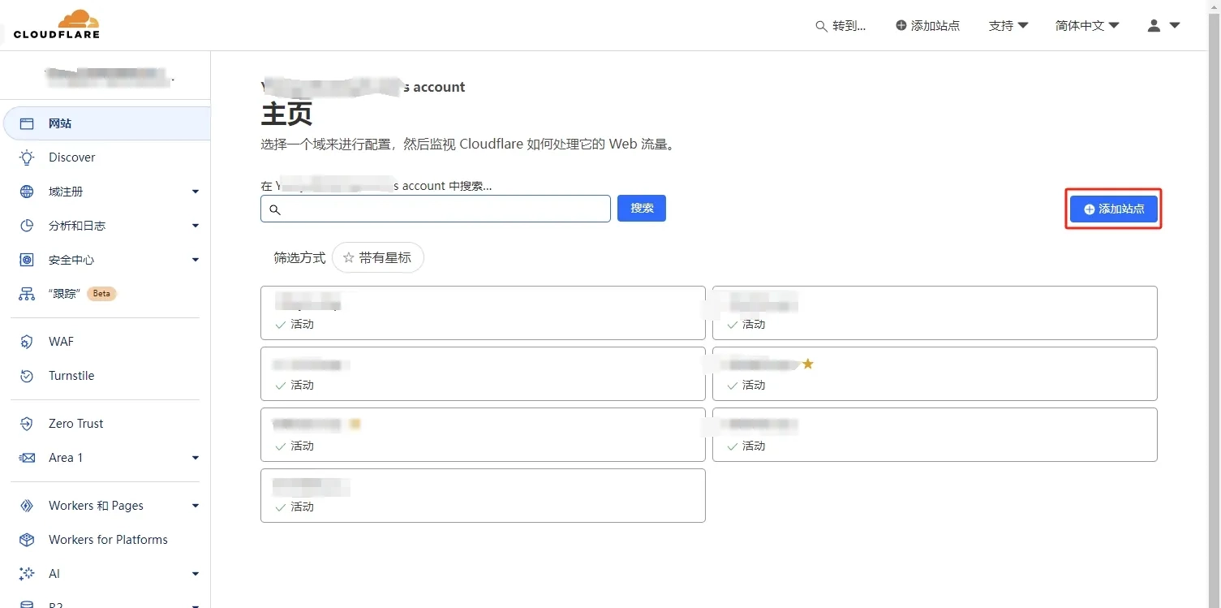Viewport: 1221px width, 608px height.
Task: Click the Discover lightbulb icon
Action: [27, 157]
